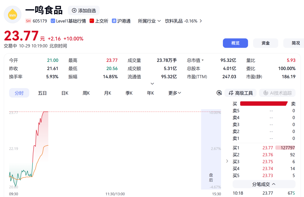Image resolution: width=304 pixels, height=197 pixels.
Task: Click the 买3 price 23.75
Action: 268,162
